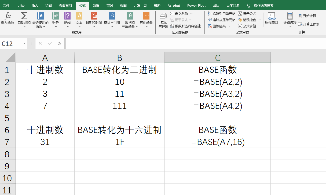This screenshot has width=326, height=195.
Task: Click 操作说明搜索 search box text
Action: coord(264,6)
